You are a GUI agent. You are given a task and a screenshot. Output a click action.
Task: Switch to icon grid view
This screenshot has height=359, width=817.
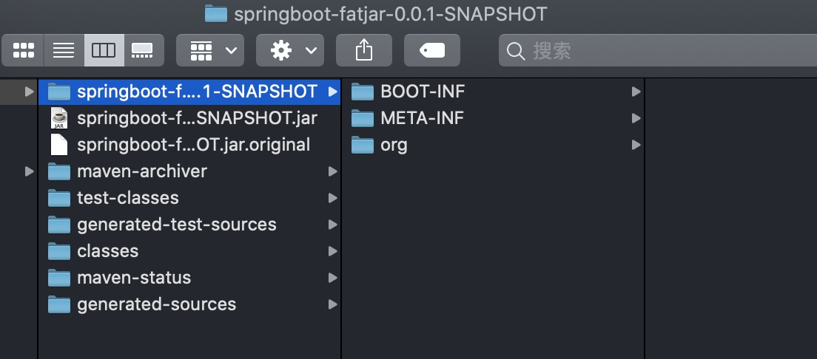coord(24,50)
